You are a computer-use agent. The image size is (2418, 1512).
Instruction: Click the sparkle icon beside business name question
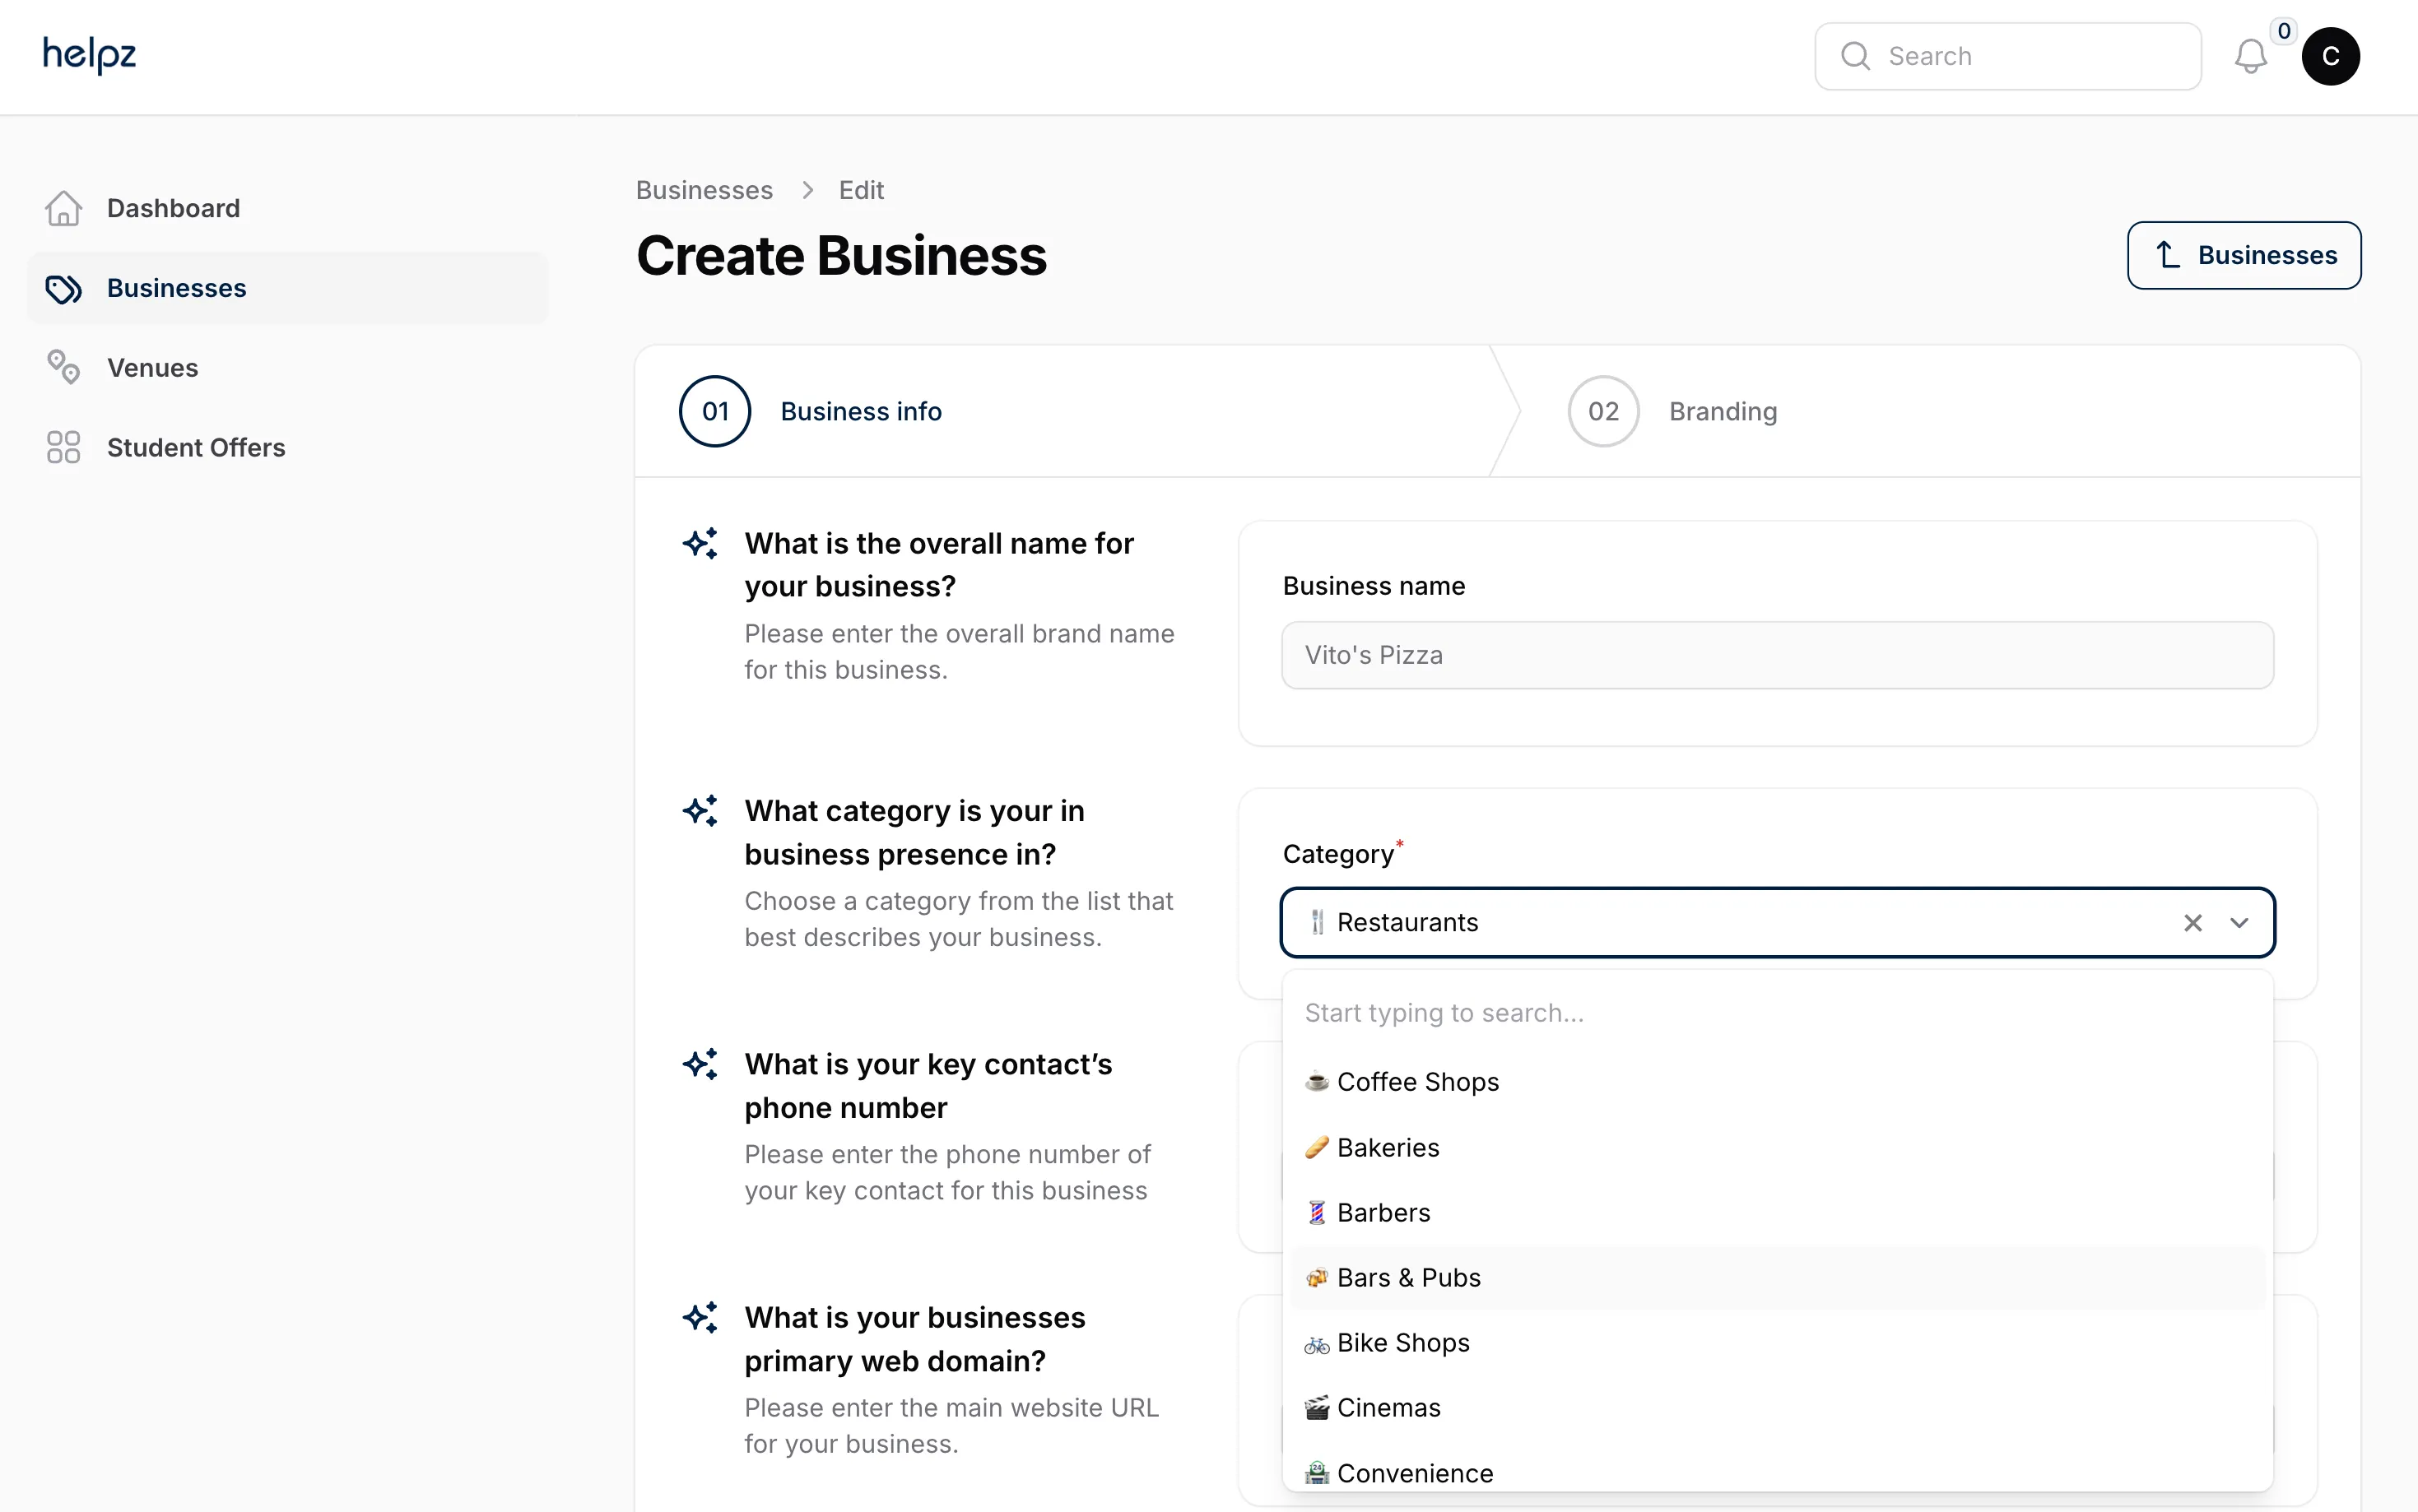click(700, 543)
